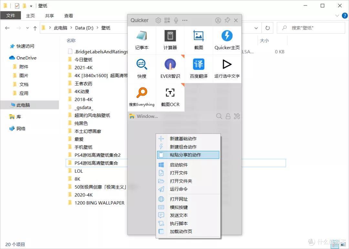349x249 pixels.
Task: Open the 计算器 calculator action
Action: (x=170, y=40)
